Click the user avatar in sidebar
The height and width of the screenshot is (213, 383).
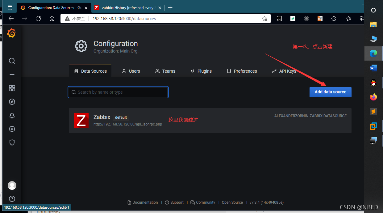coord(12,185)
